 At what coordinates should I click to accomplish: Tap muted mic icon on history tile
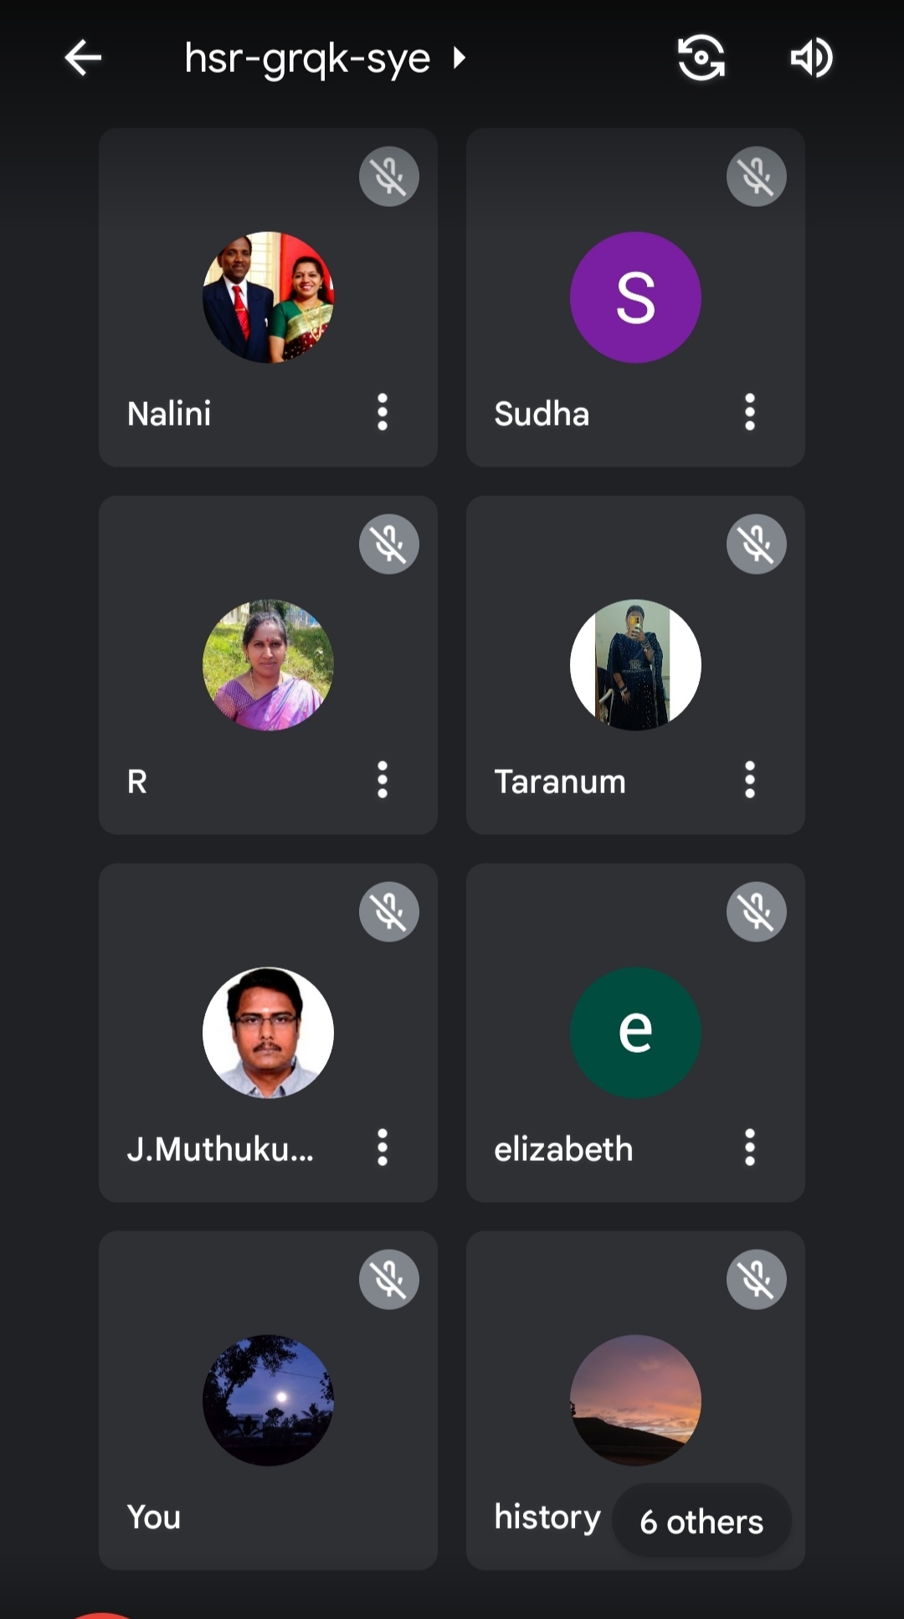click(757, 1279)
